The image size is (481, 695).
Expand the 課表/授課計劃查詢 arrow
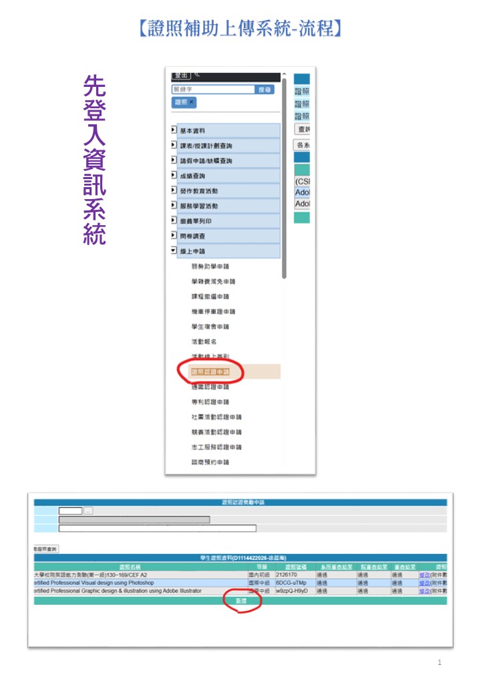point(174,145)
